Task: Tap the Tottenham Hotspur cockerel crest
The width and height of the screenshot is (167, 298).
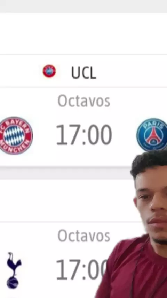Action: pos(14,270)
